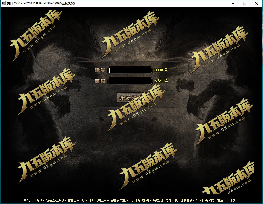Focus the 密码 password input field
Screen dimensions: 263x204
[x=130, y=81]
